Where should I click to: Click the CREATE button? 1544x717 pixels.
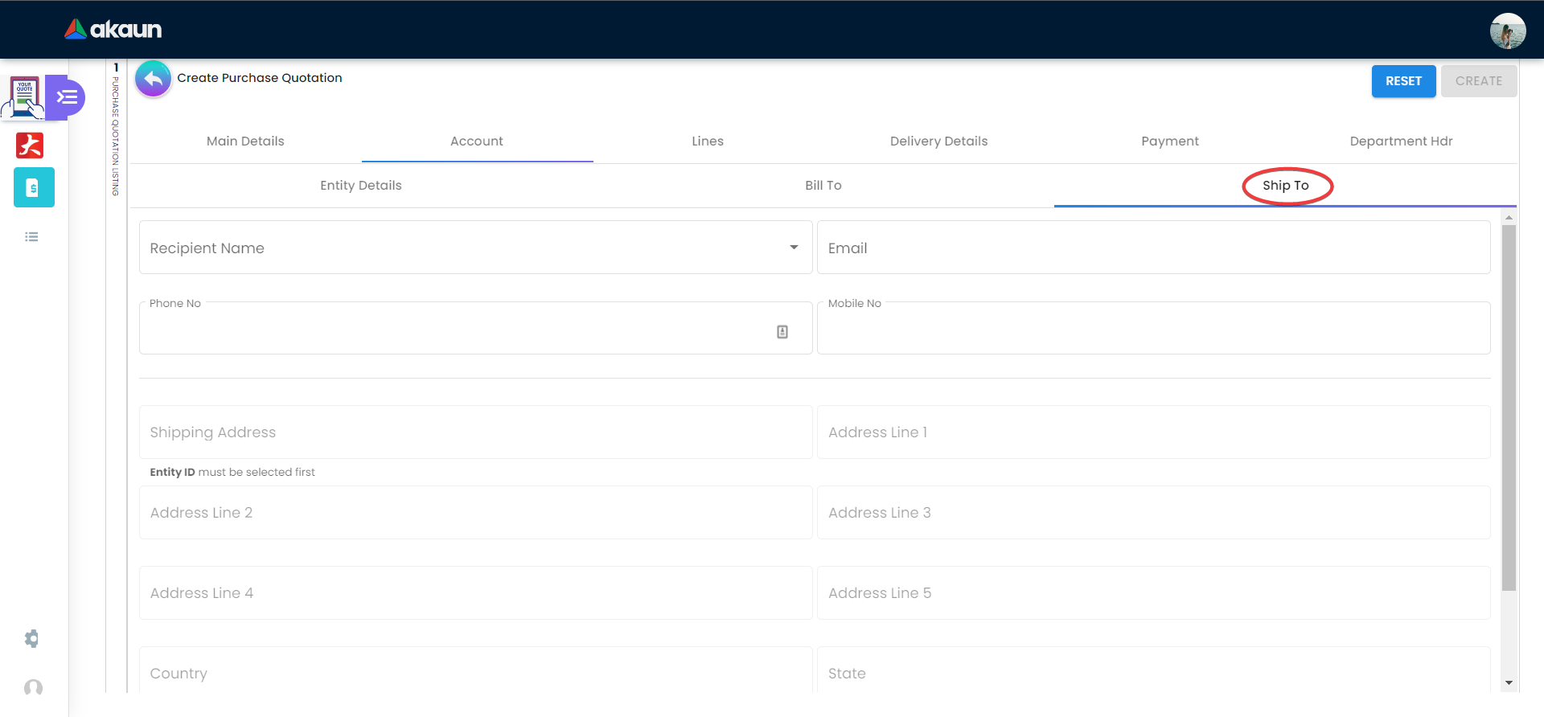(1479, 81)
